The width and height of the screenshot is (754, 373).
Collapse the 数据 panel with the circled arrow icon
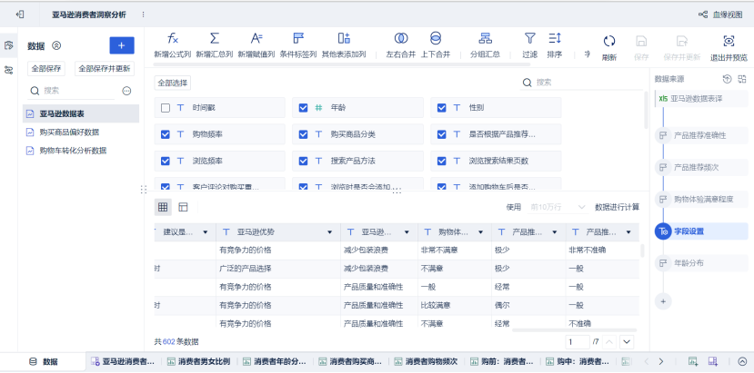[56, 45]
